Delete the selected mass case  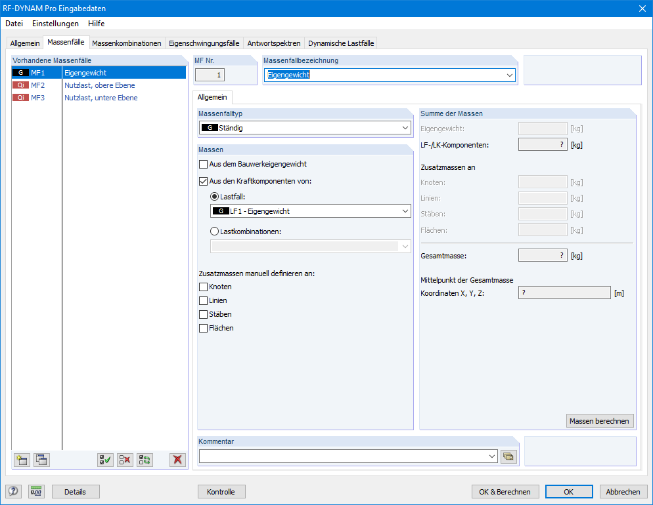point(178,460)
